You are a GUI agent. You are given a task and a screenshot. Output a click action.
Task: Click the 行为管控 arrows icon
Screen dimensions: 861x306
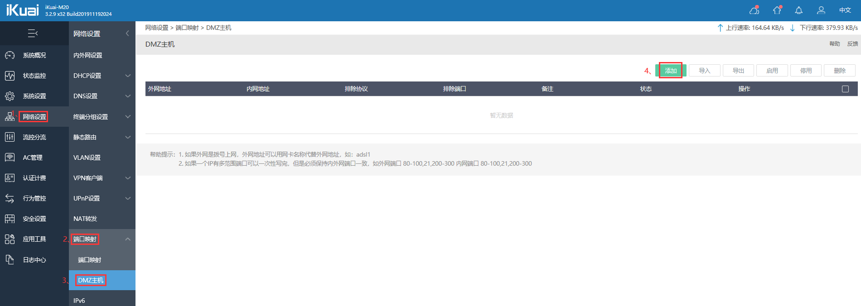[10, 198]
